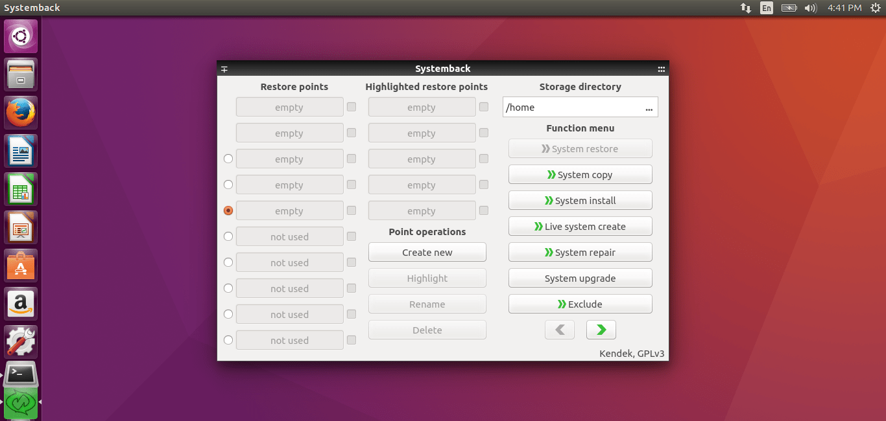Click the Highlight point operation button
The height and width of the screenshot is (421, 886).
(x=427, y=278)
